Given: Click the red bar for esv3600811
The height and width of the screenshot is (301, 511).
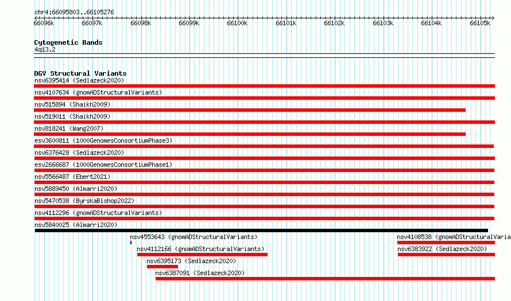Looking at the screenshot, I should [264, 146].
